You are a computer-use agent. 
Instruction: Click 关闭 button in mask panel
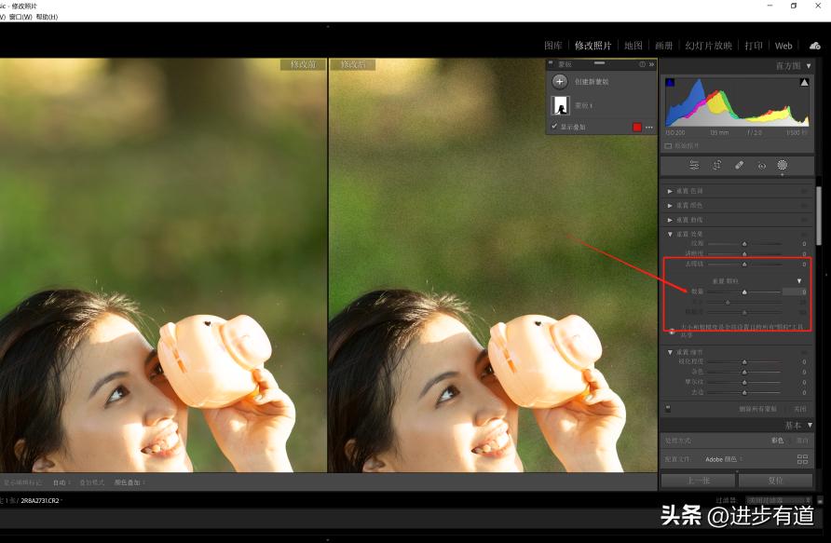pos(799,409)
